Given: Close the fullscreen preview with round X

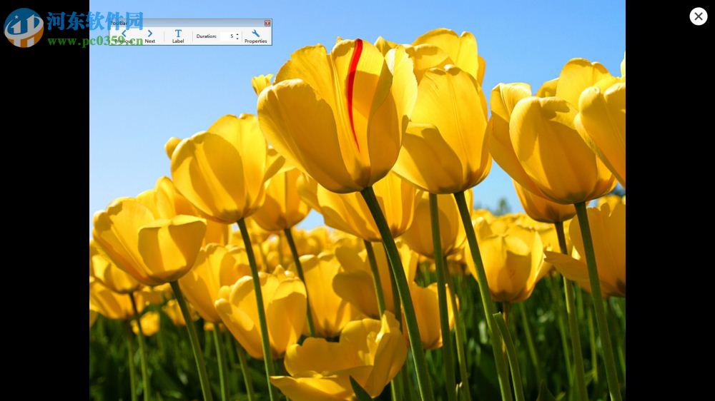Looking at the screenshot, I should point(698,16).
